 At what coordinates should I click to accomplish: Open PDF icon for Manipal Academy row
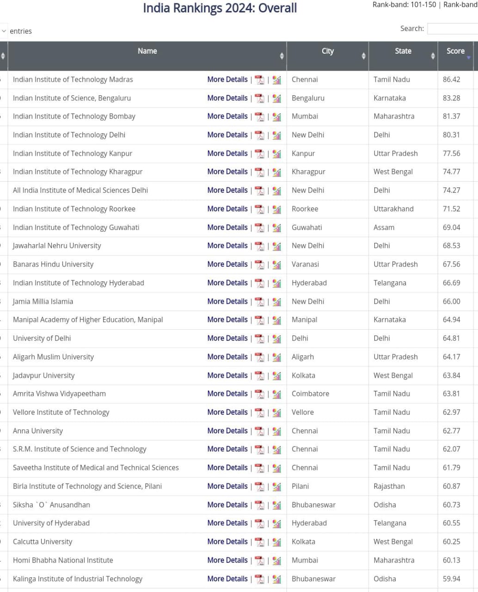pyautogui.click(x=259, y=321)
